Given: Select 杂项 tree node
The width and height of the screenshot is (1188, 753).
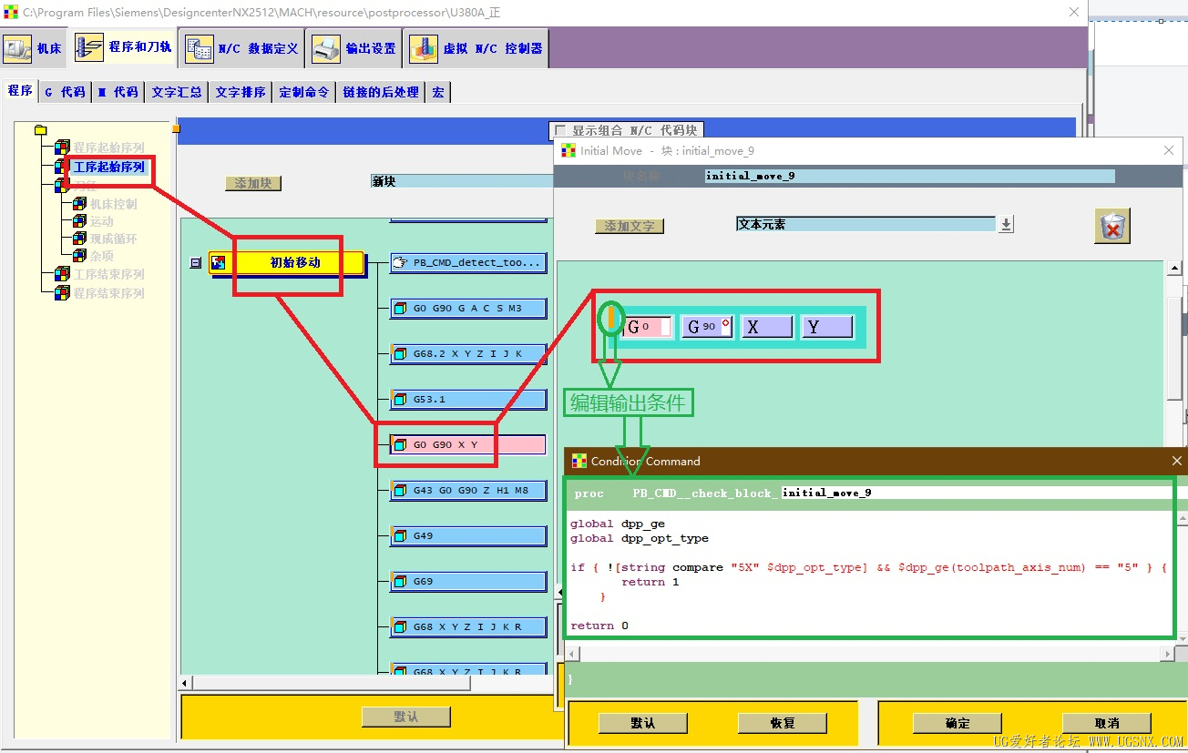Looking at the screenshot, I should 102,256.
